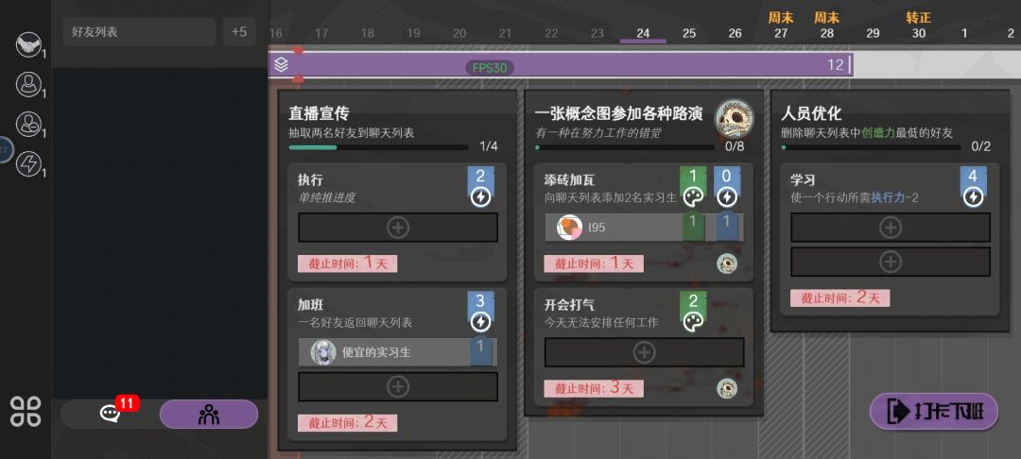Click the l95 avatar

pyautogui.click(x=570, y=227)
